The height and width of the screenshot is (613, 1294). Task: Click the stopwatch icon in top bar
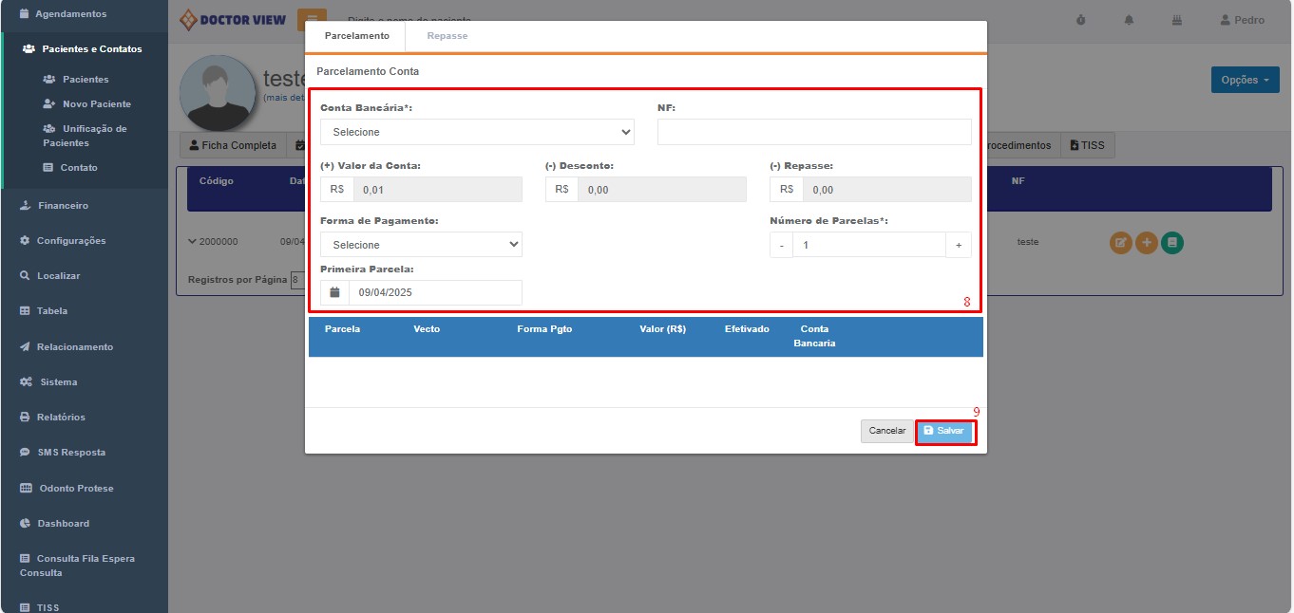pos(1080,20)
